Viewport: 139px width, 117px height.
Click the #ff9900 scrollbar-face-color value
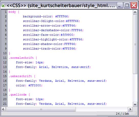click(x=67, y=35)
